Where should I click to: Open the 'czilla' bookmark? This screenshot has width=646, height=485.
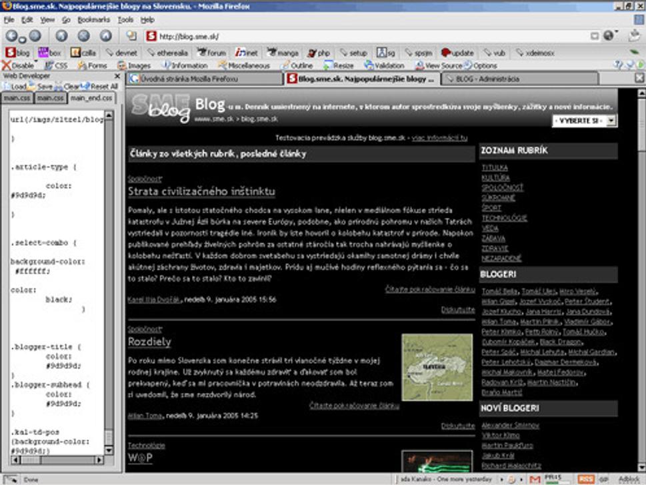83,53
